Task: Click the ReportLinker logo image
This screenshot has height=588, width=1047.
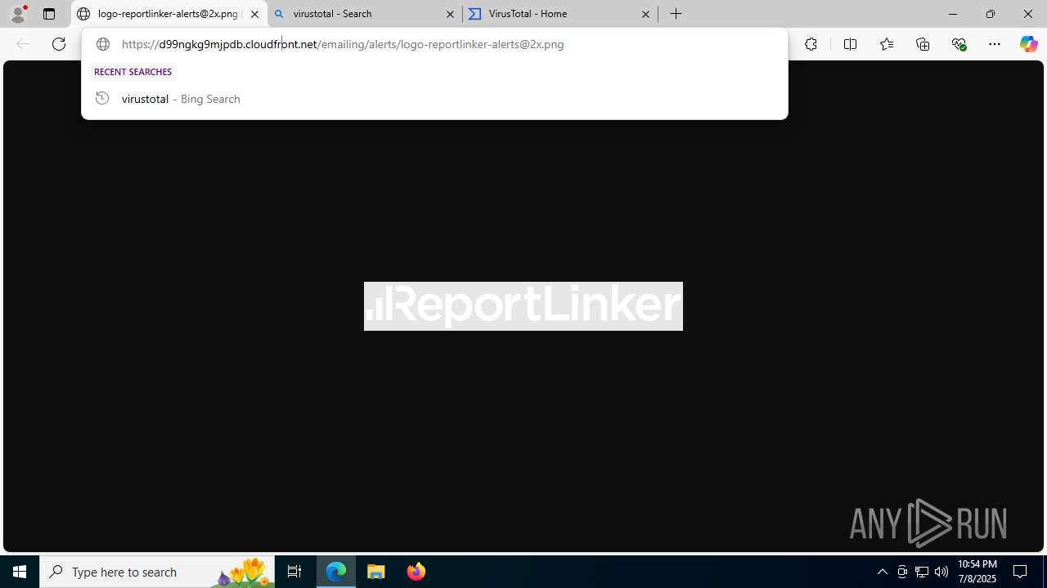Action: coord(523,306)
